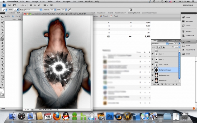Open Firefox from the Dock

[57, 116]
